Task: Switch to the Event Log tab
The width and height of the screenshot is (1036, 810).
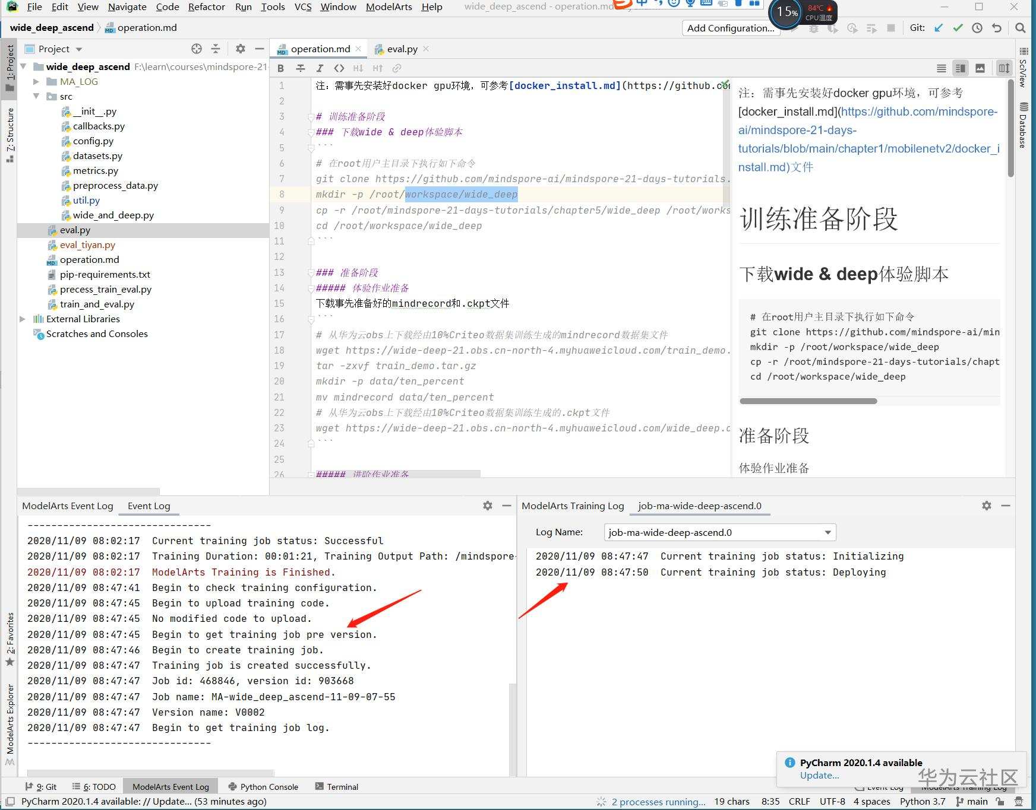Action: (149, 506)
